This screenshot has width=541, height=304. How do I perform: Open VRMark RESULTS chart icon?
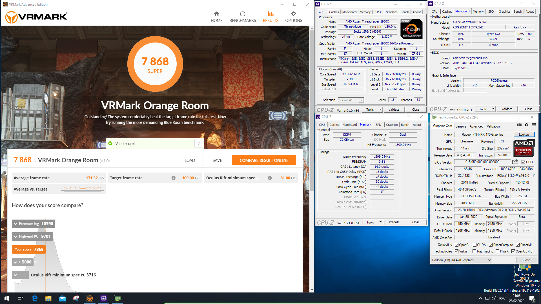tap(270, 14)
